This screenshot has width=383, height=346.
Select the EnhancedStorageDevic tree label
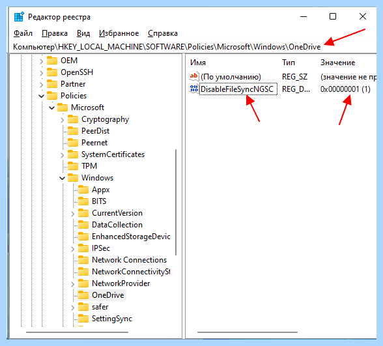point(131,237)
